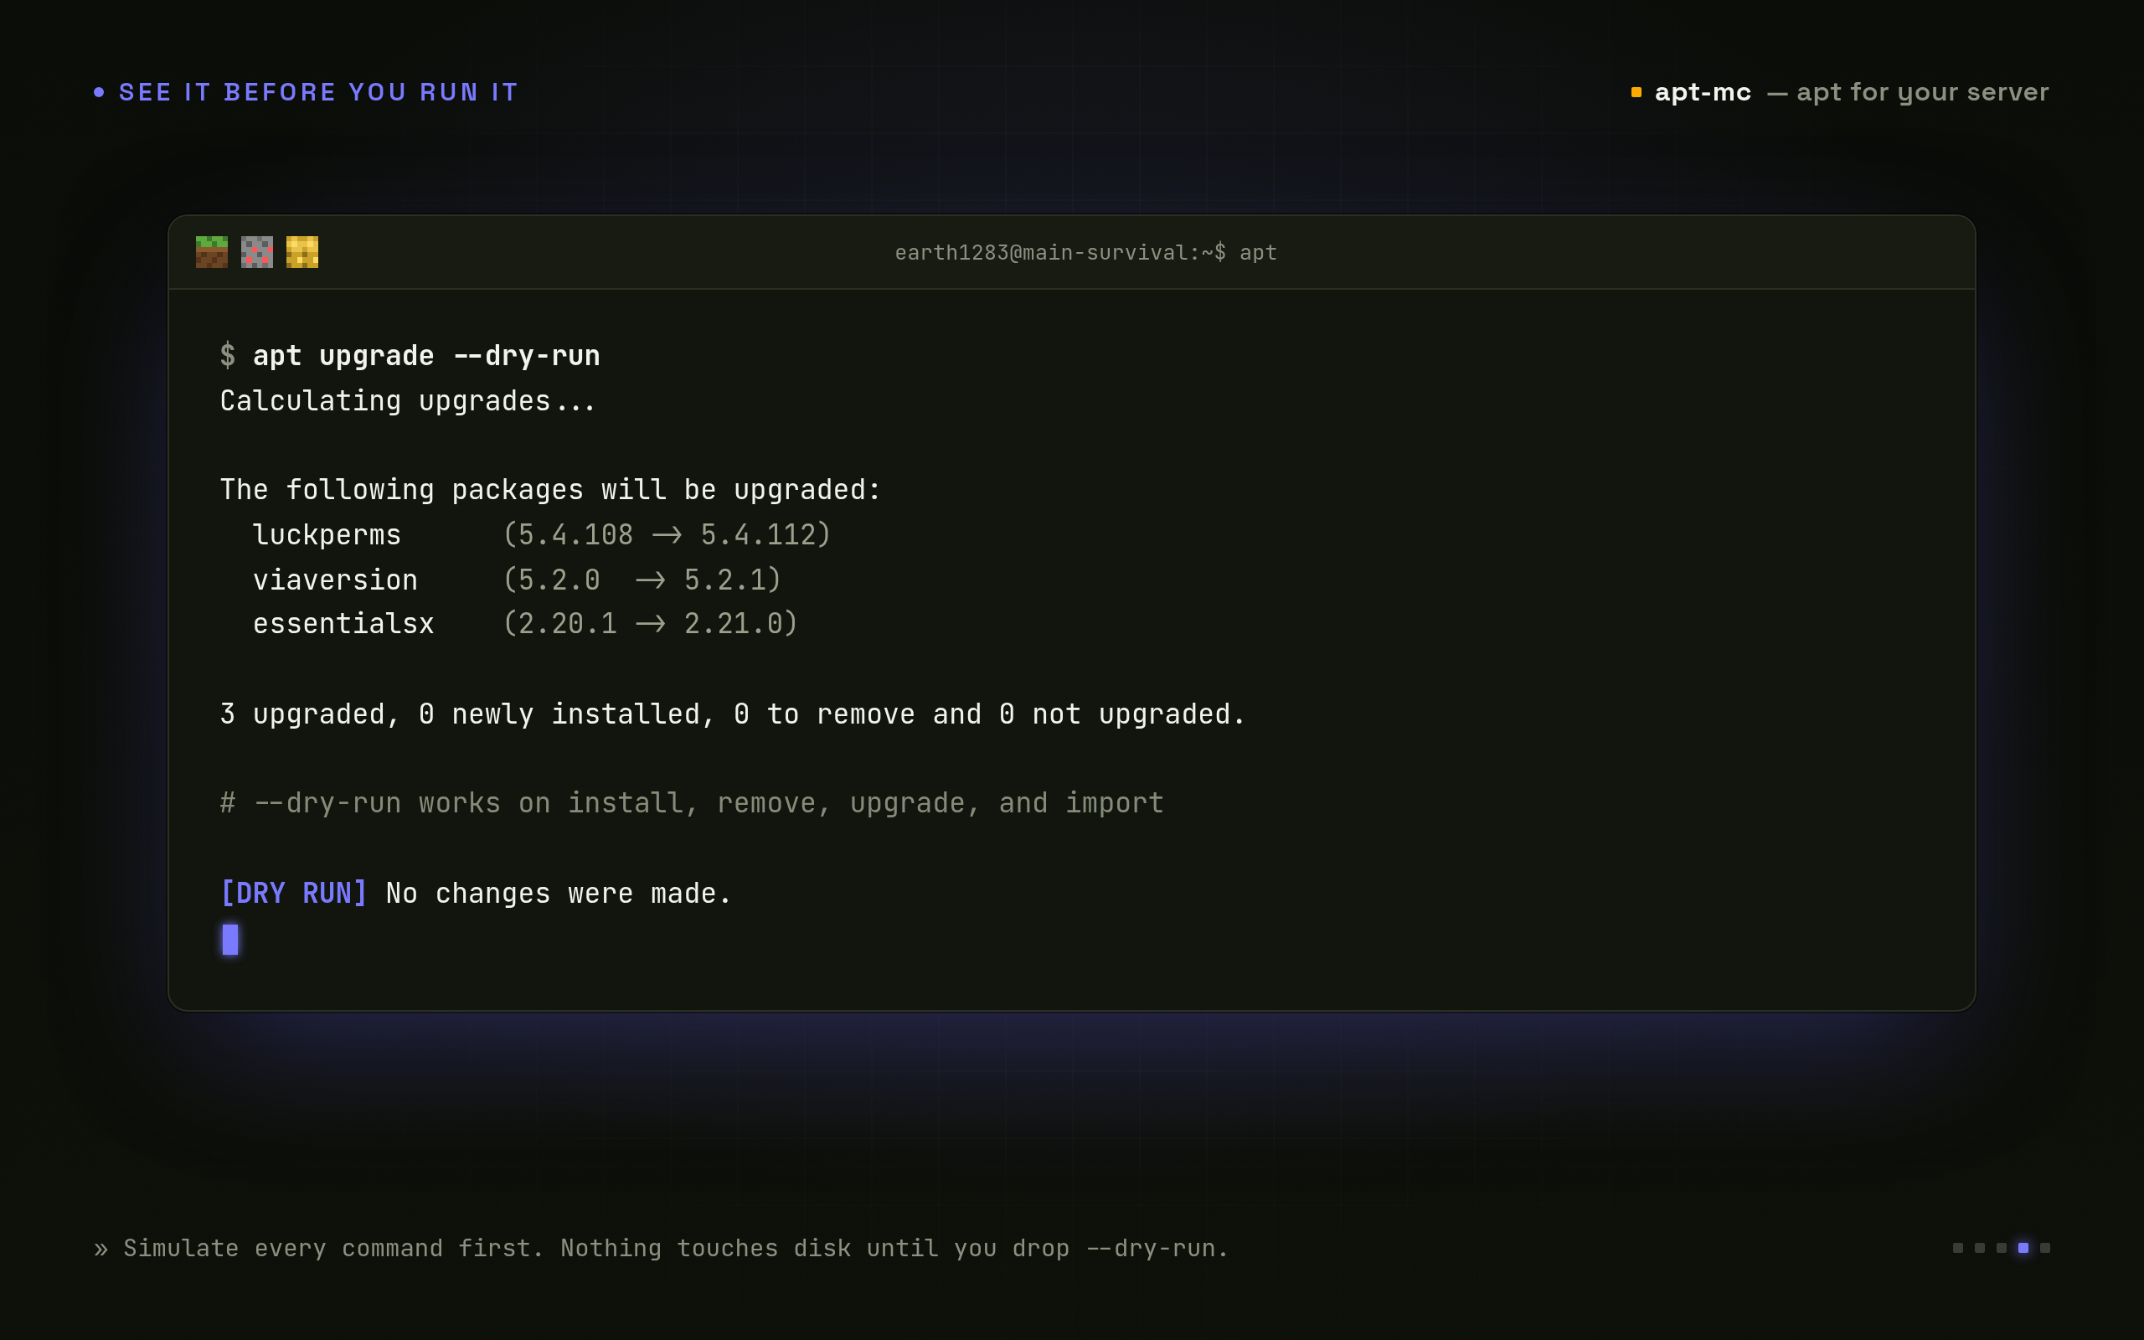Click the 'apt for your server' tagline

click(x=1923, y=92)
